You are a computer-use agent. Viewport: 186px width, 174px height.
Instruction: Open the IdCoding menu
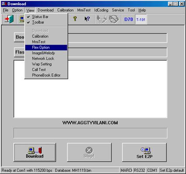[x=101, y=10]
